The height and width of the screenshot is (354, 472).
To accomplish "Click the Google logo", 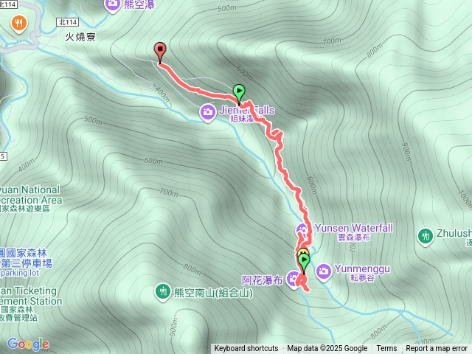I will 28,344.
